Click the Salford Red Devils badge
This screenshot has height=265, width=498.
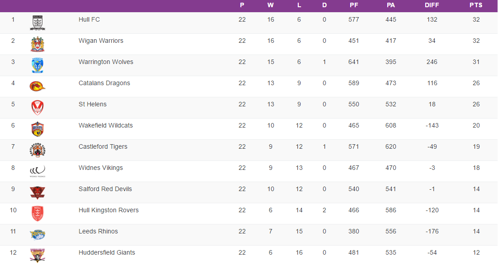pos(38,192)
